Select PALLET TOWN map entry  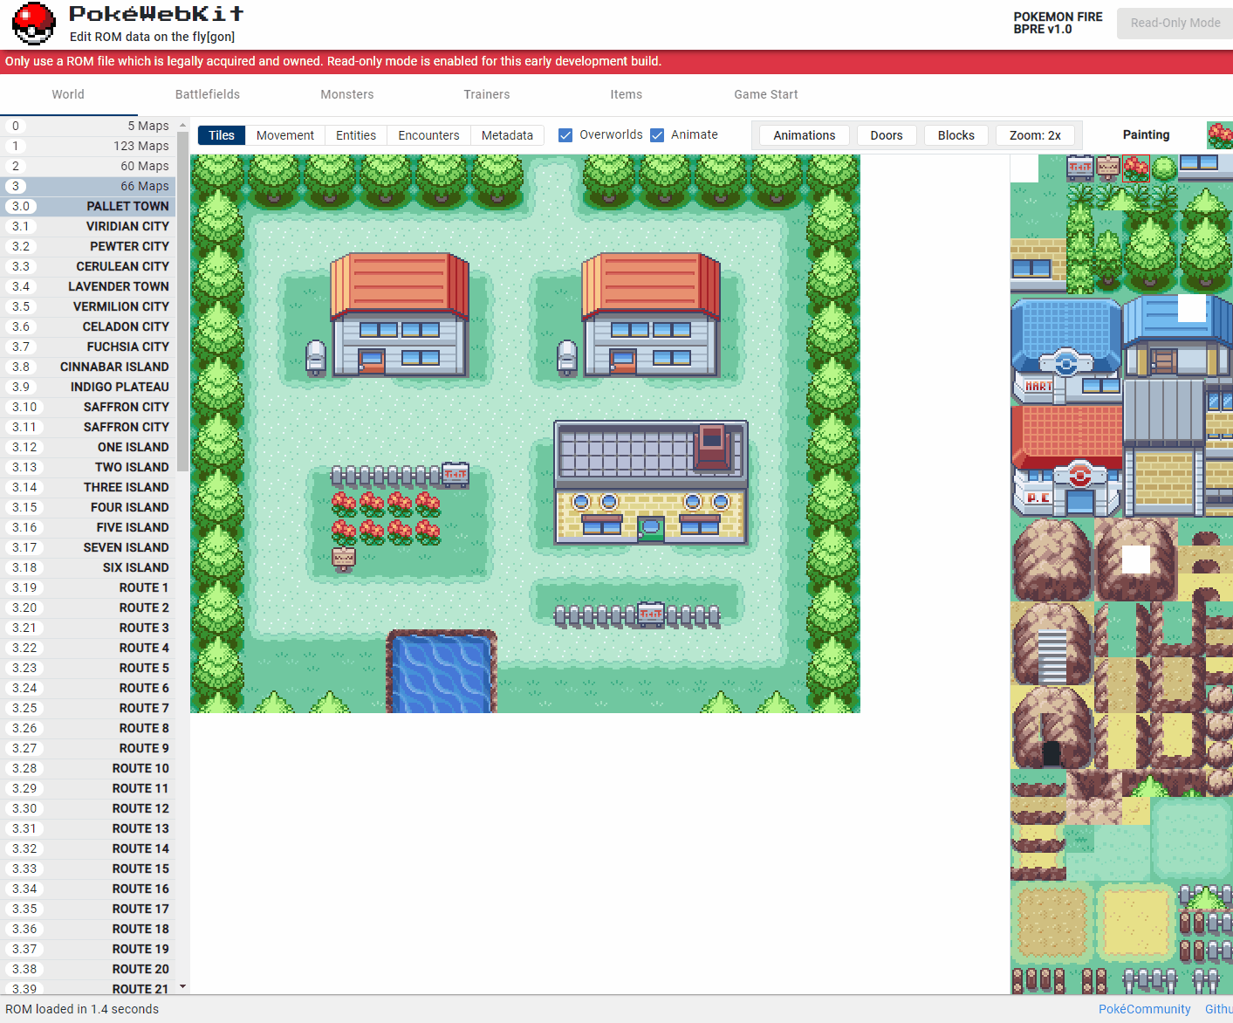point(88,206)
